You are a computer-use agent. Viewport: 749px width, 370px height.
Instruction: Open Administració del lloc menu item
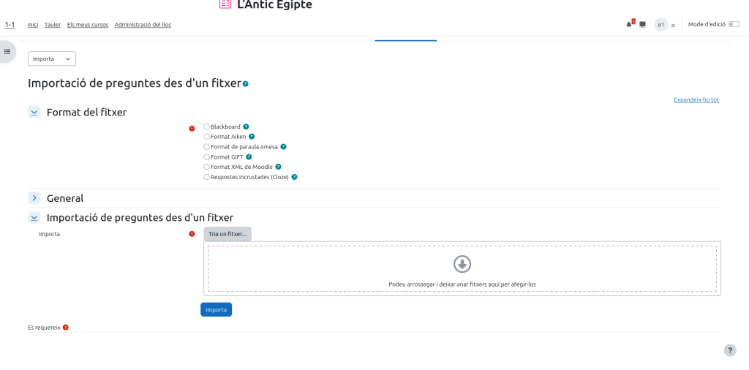[x=143, y=25]
